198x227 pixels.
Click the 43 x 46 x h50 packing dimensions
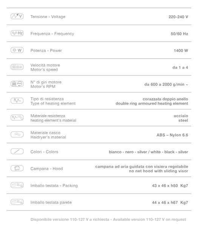pyautogui.click(x=165, y=186)
